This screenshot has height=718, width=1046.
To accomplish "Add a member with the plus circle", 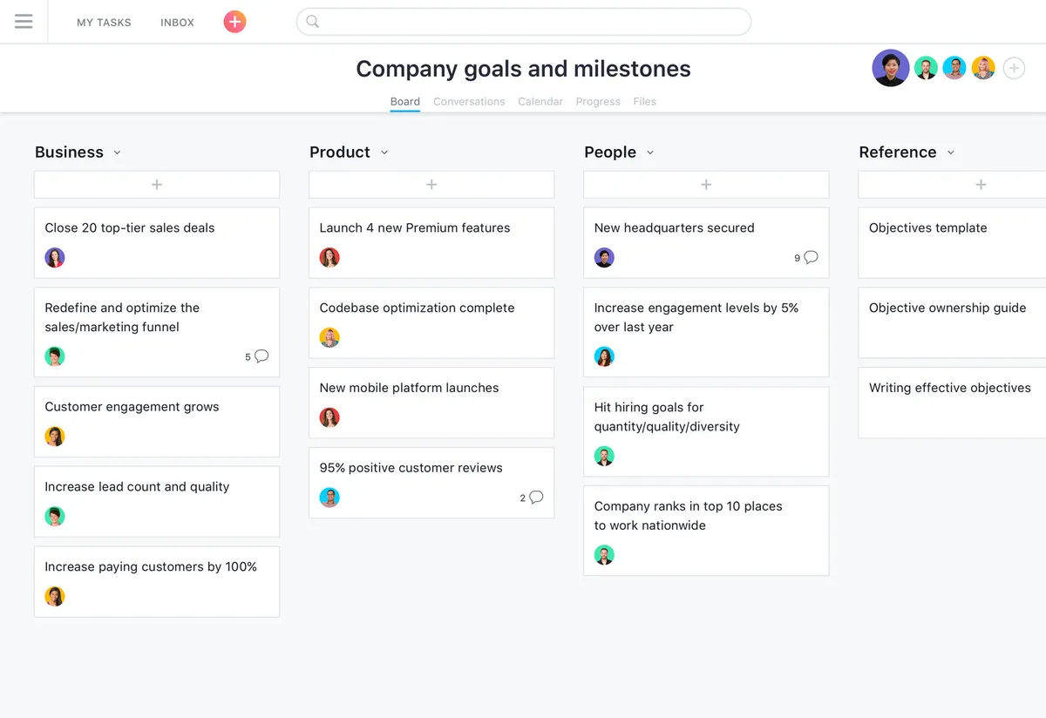I will pos(1014,68).
